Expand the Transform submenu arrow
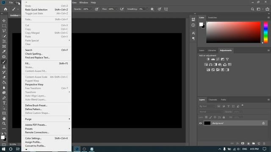The image size is (271, 152). [x=69, y=92]
